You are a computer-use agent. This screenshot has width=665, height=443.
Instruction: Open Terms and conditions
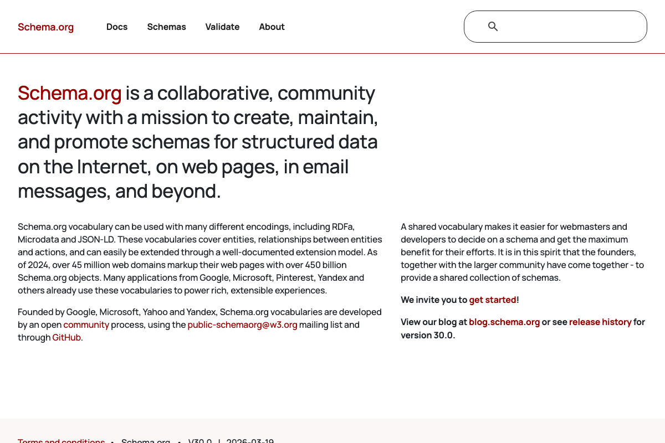pyautogui.click(x=61, y=440)
